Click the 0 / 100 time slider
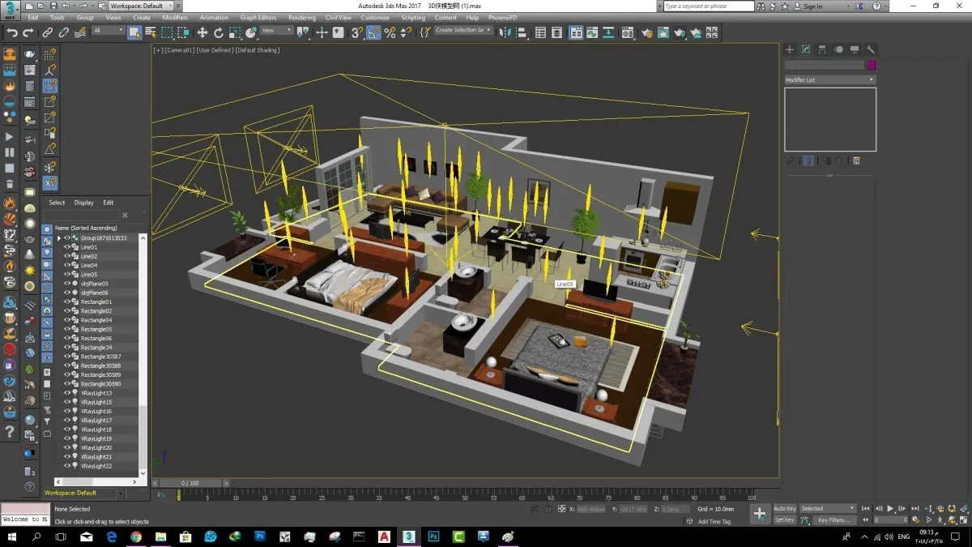972x547 pixels. pyautogui.click(x=190, y=483)
